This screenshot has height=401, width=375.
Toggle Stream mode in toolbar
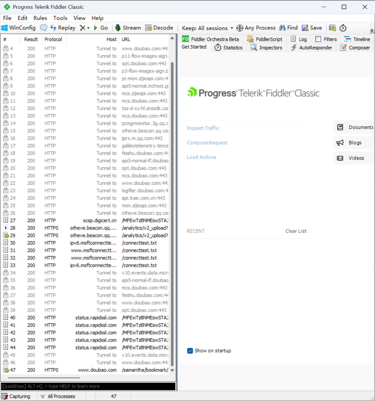click(128, 28)
